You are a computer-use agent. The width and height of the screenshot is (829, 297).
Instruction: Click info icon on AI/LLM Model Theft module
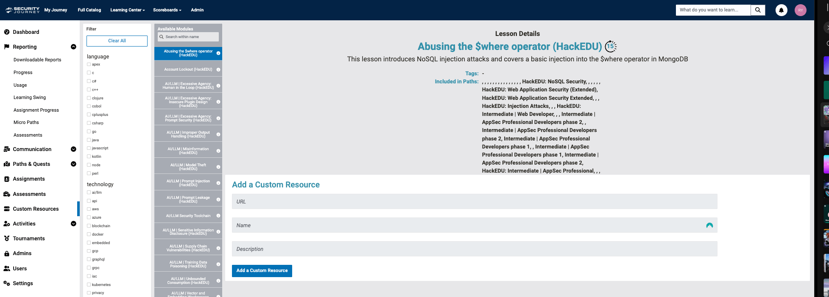[218, 167]
